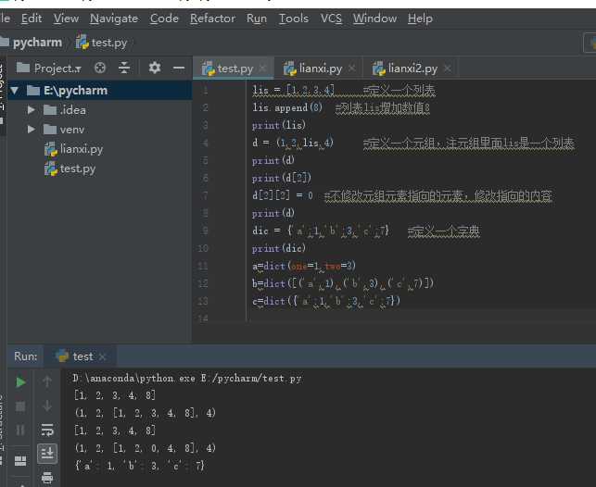Click line number 10 in the gutter
Viewport: 596px width, 487px height.
pyautogui.click(x=203, y=249)
